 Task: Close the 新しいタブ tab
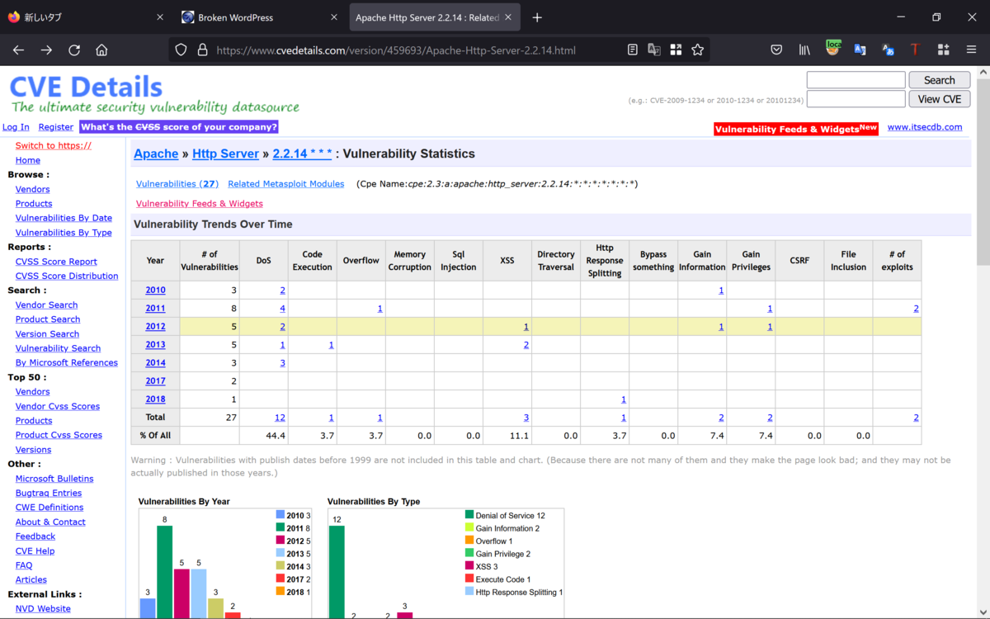[x=159, y=17]
